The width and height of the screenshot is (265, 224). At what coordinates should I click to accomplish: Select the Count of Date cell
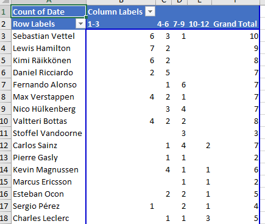49,12
